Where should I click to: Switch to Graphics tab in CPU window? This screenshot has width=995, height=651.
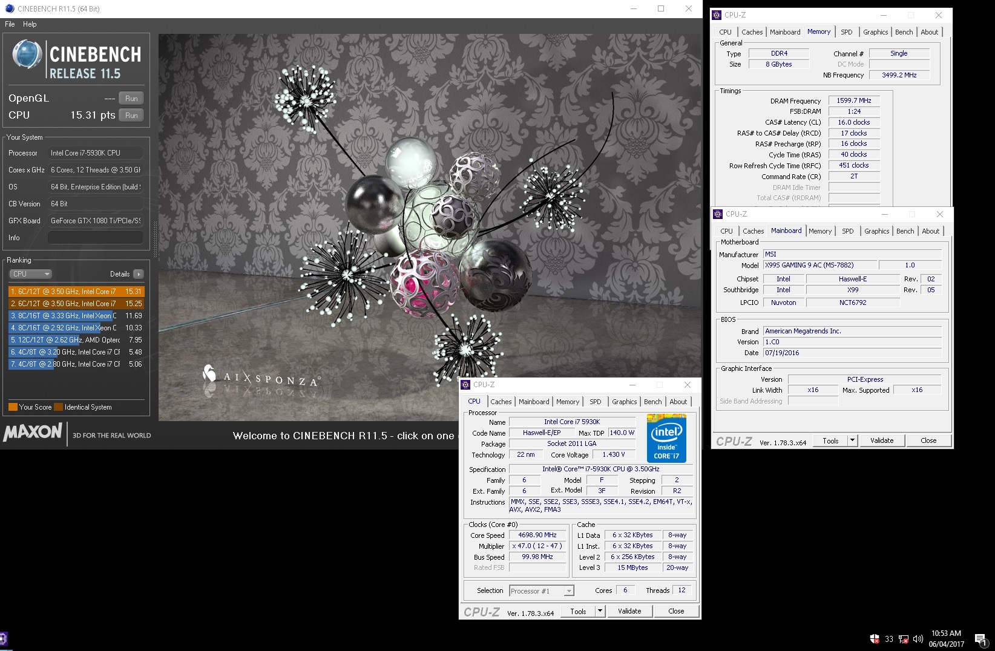624,402
